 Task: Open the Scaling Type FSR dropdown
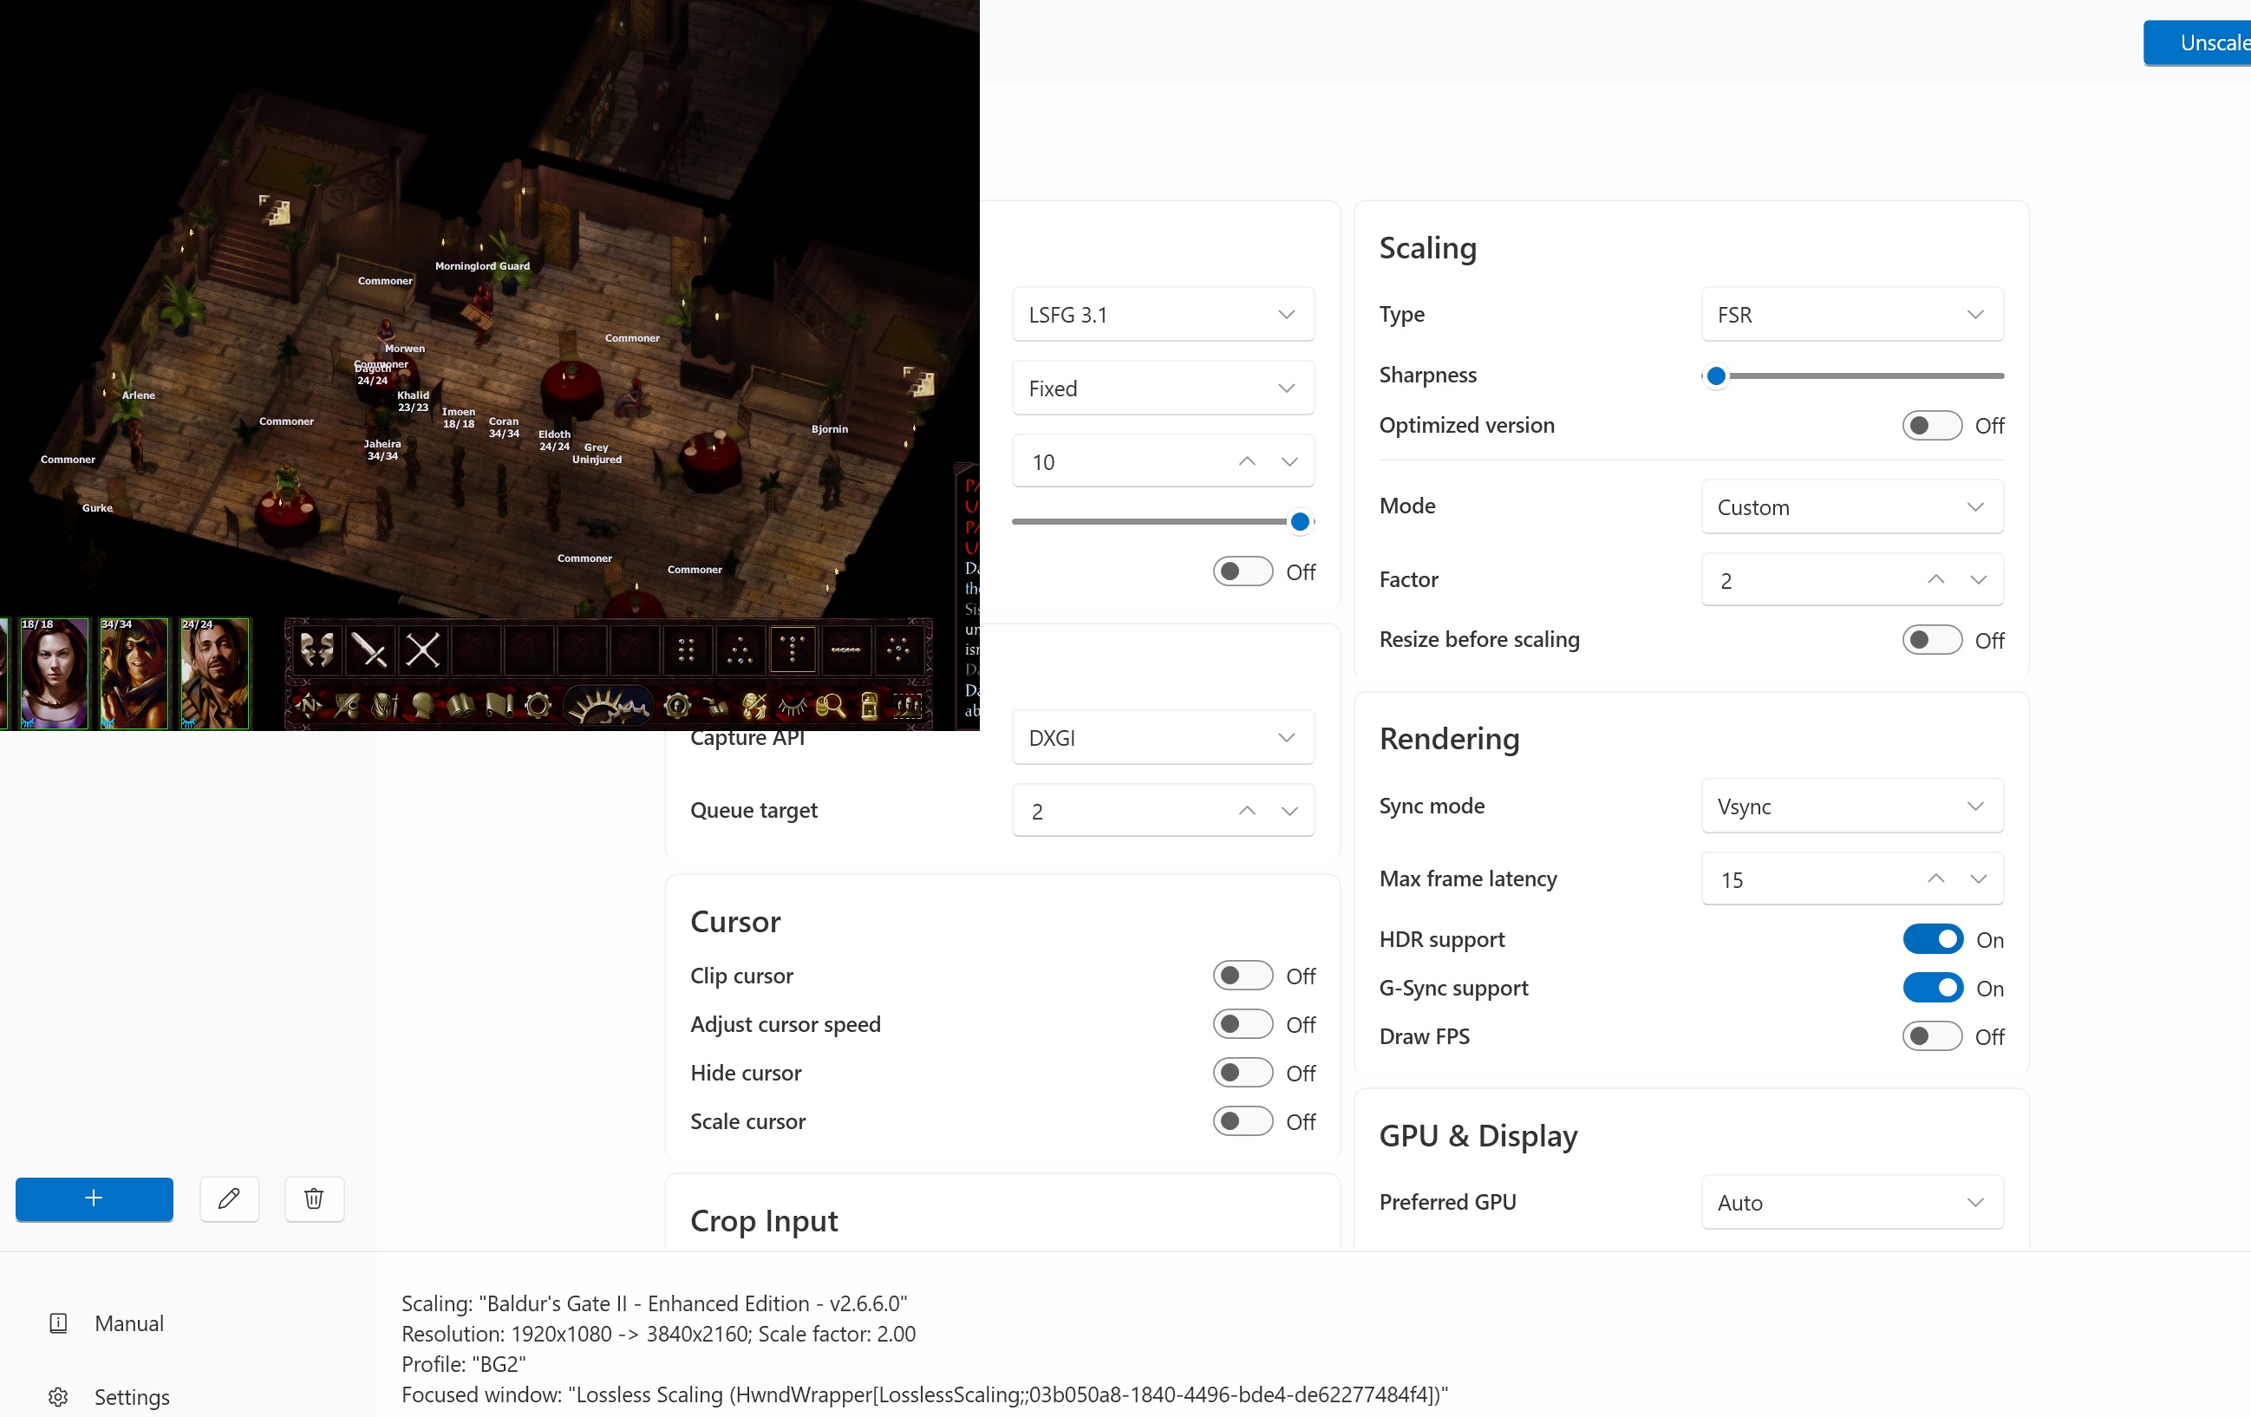click(1851, 315)
